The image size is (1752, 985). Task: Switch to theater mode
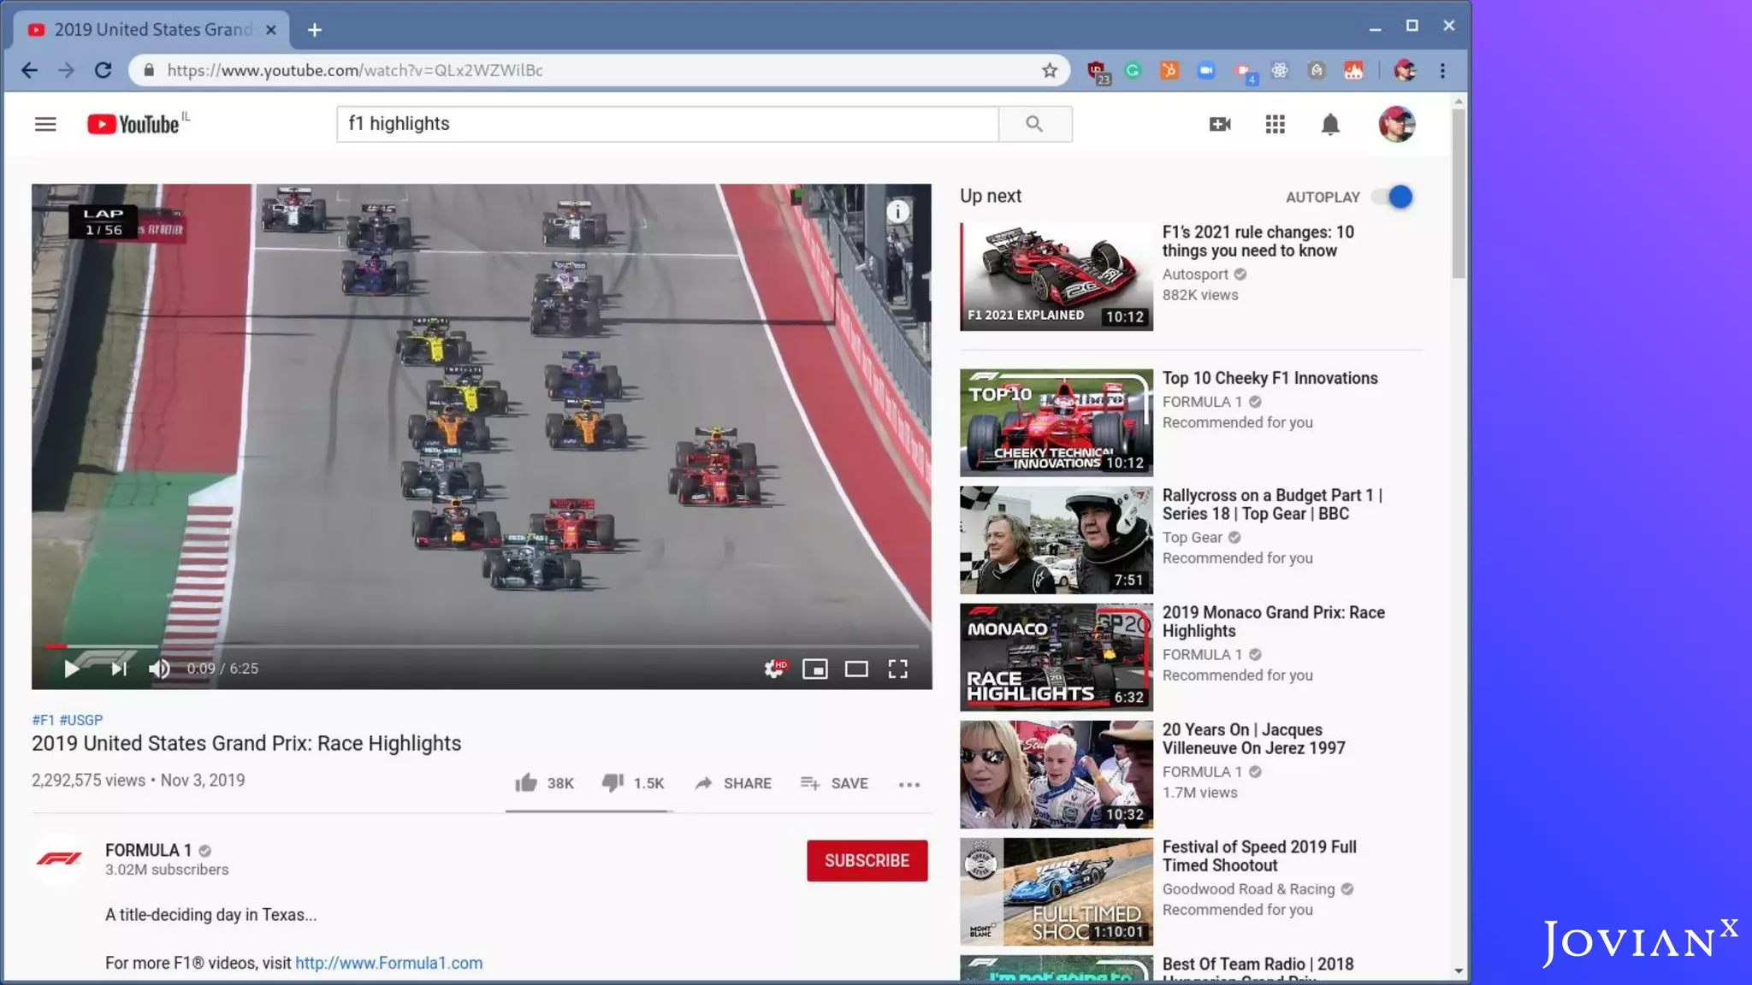point(856,669)
